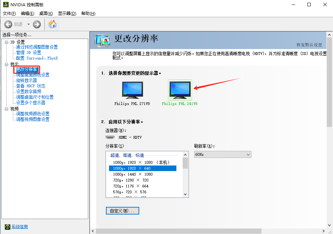Click the NVIDIA title bar logo icon
The image size is (333, 234).
pyautogui.click(x=6, y=5)
